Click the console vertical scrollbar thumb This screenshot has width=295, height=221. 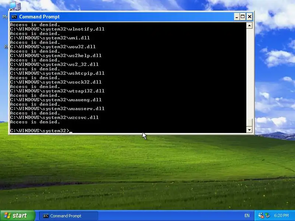click(x=249, y=123)
